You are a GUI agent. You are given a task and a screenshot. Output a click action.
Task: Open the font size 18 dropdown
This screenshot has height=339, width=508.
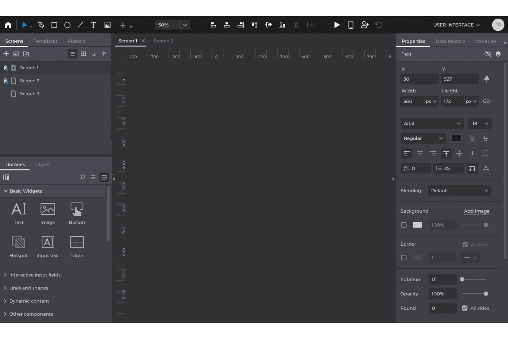(480, 124)
